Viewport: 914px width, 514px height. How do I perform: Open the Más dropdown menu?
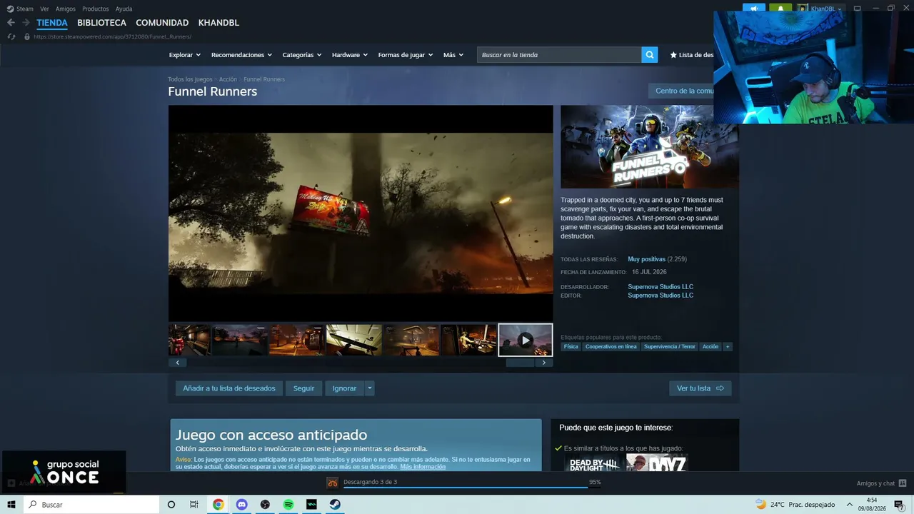(453, 55)
